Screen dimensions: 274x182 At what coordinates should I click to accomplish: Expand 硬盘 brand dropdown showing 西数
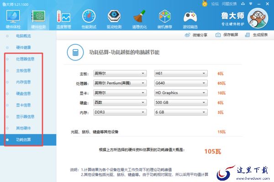coord(120,102)
